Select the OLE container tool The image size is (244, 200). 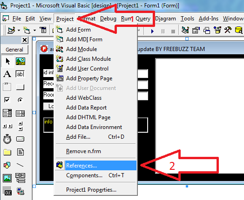click(7, 191)
